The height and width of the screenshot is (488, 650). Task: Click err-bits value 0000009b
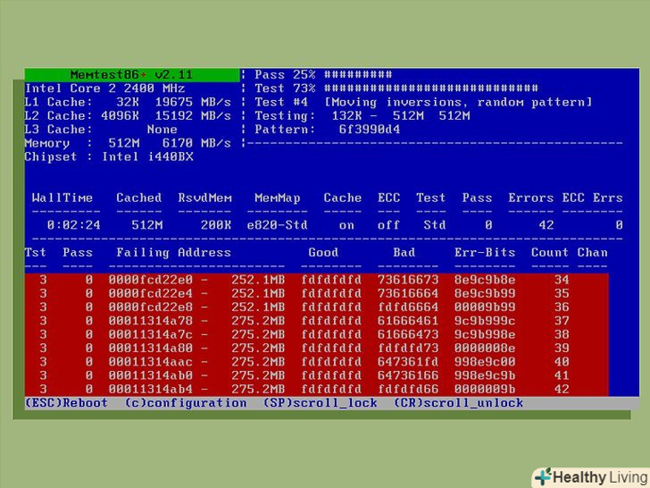click(485, 390)
